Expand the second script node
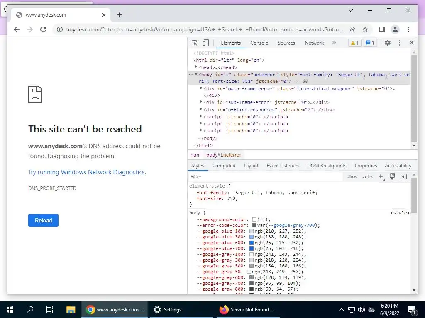The image size is (425, 318). point(201,123)
